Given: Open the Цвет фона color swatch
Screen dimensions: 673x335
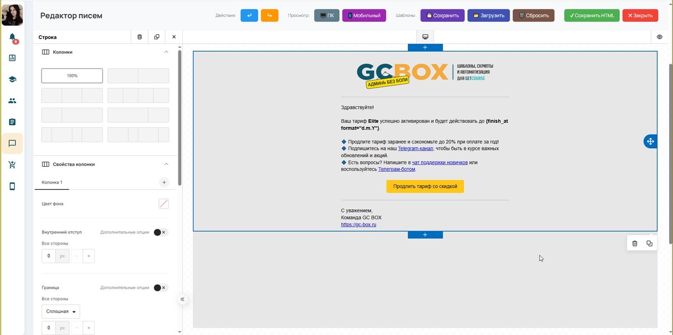Looking at the screenshot, I should click(x=164, y=204).
